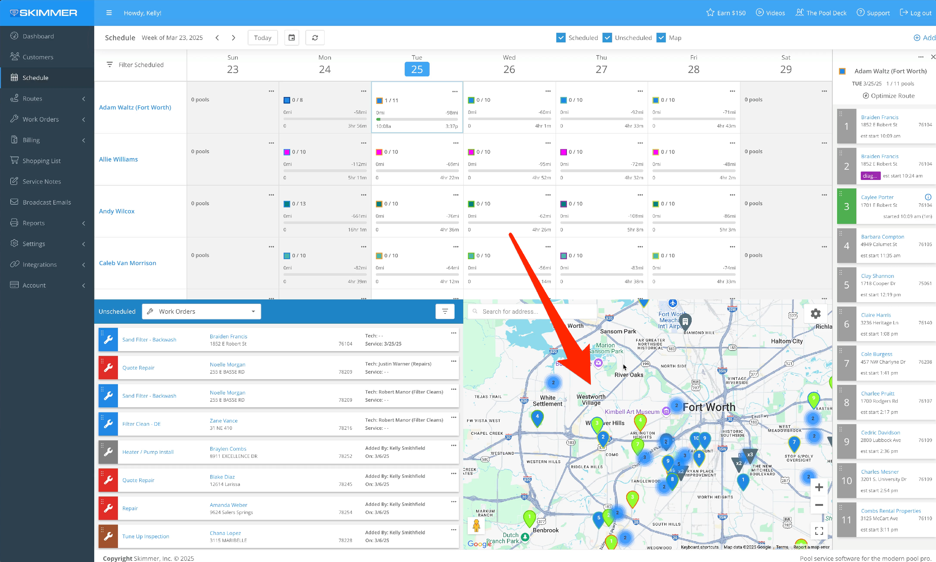The image size is (936, 562).
Task: Click the hamburger menu icon
Action: coord(109,13)
